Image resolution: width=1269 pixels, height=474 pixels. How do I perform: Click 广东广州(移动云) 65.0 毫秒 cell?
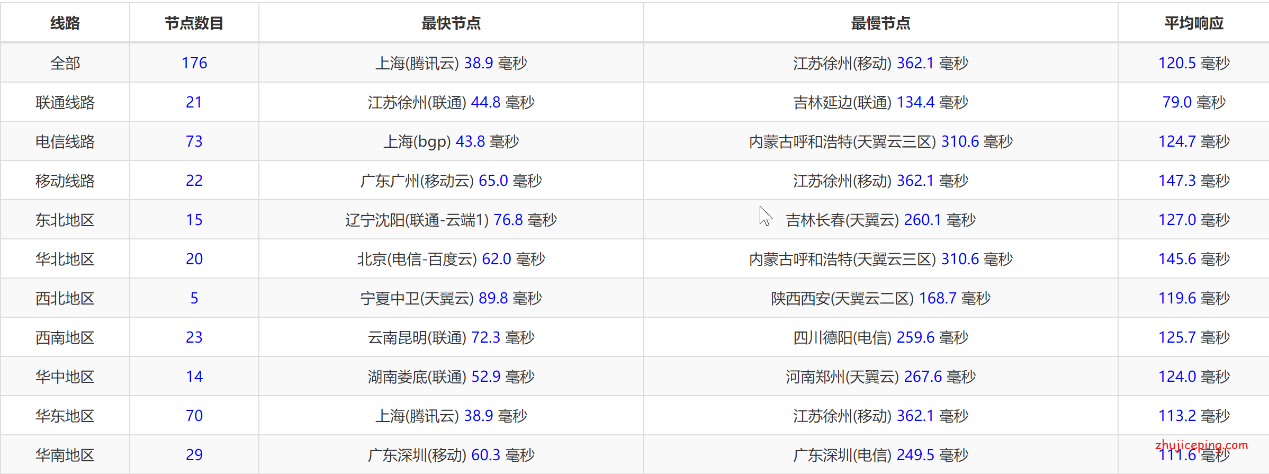(x=451, y=181)
